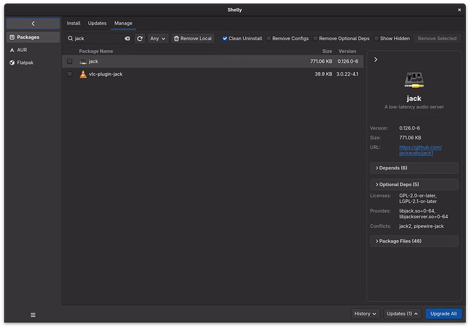Open the AUR section in sidebar
The height and width of the screenshot is (327, 470).
pos(33,50)
